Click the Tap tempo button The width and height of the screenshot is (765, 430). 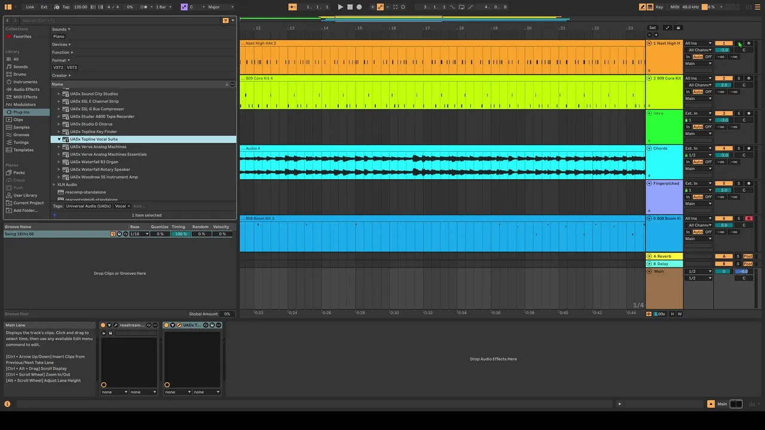[x=66, y=7]
